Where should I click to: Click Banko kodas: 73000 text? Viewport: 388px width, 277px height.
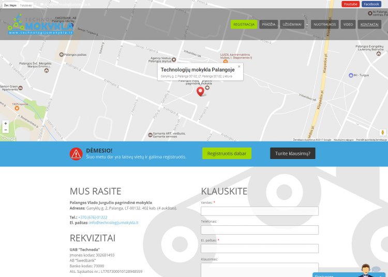coord(87,266)
